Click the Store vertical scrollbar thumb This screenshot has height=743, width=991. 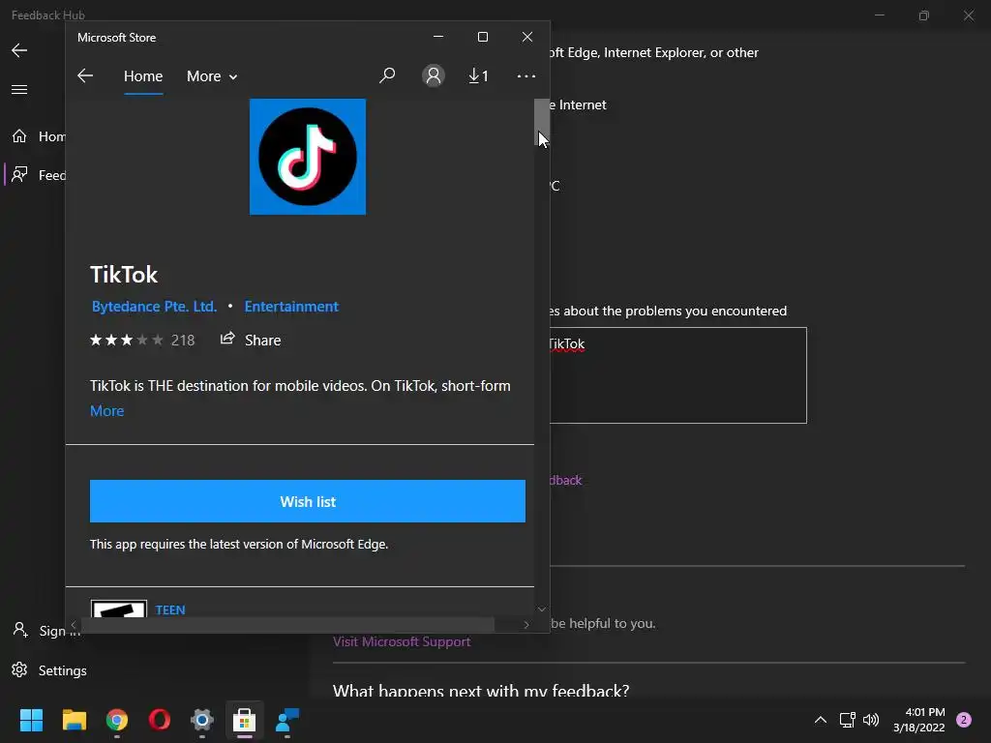tap(542, 122)
